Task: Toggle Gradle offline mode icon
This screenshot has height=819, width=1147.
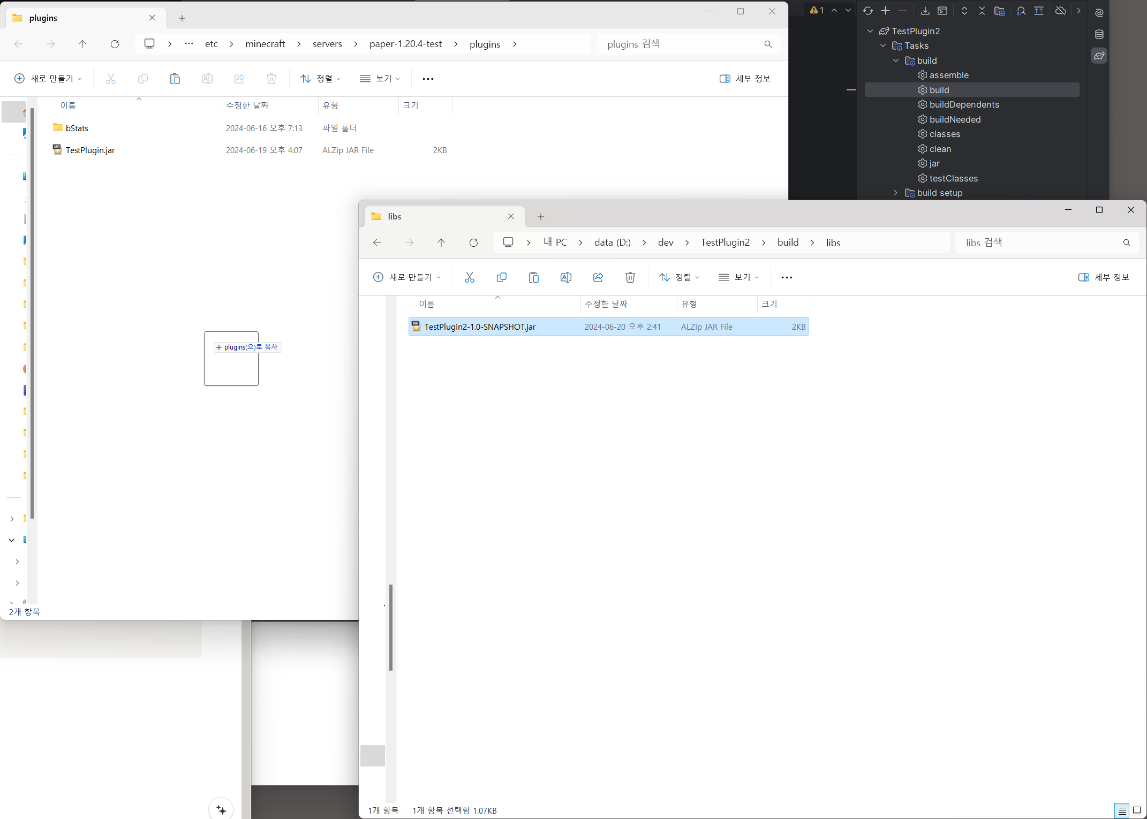Action: pos(1060,11)
